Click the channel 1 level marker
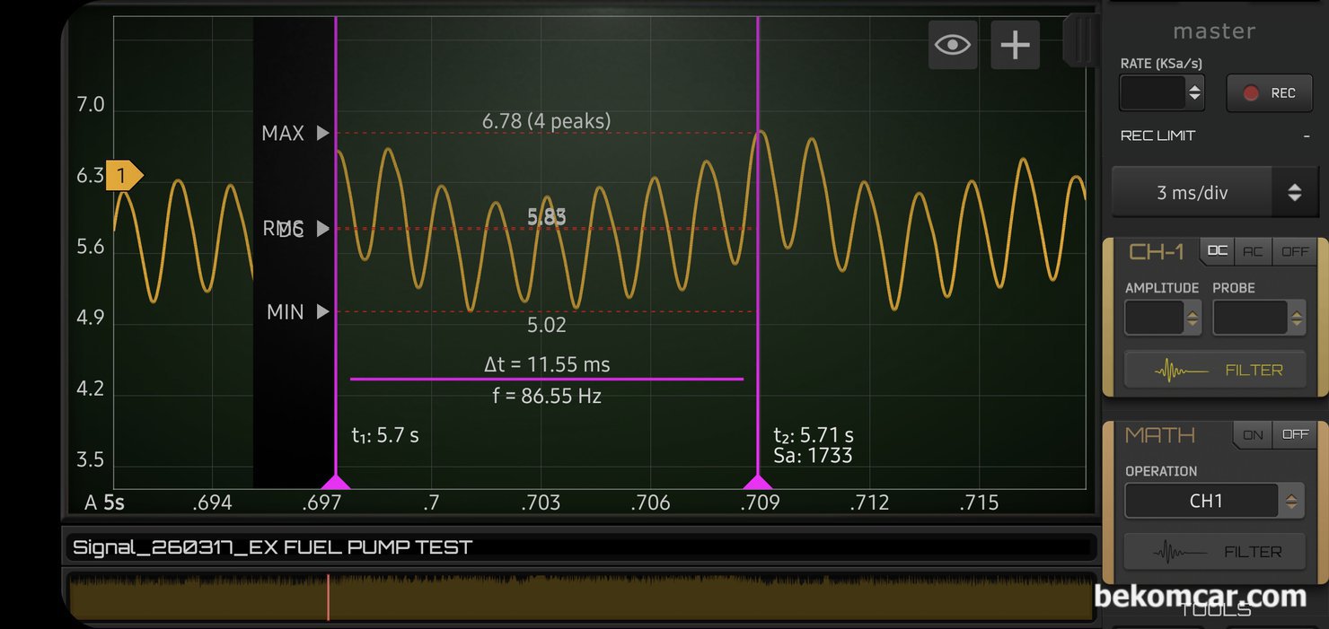 click(123, 175)
